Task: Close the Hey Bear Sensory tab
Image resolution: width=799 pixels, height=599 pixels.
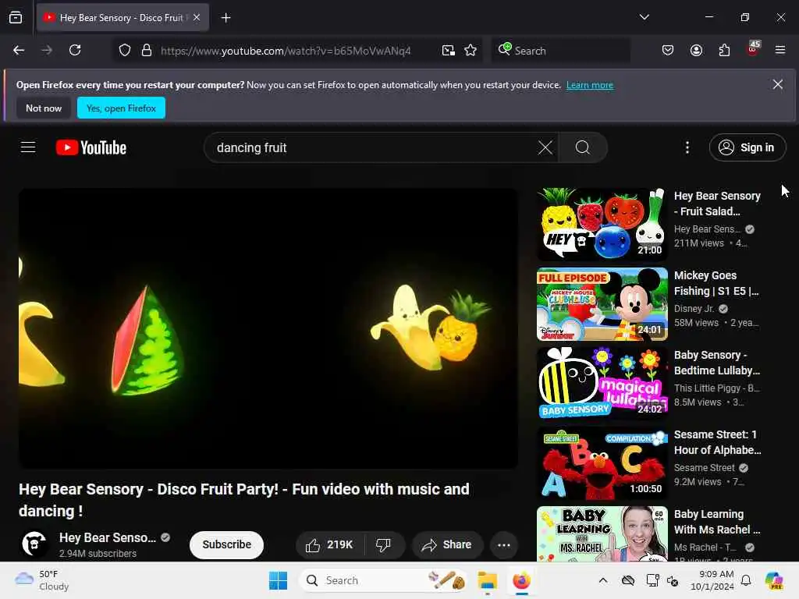Action: 197,17
